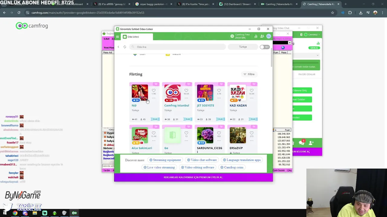
Task: Open browser downloads icon
Action: (x=361, y=13)
